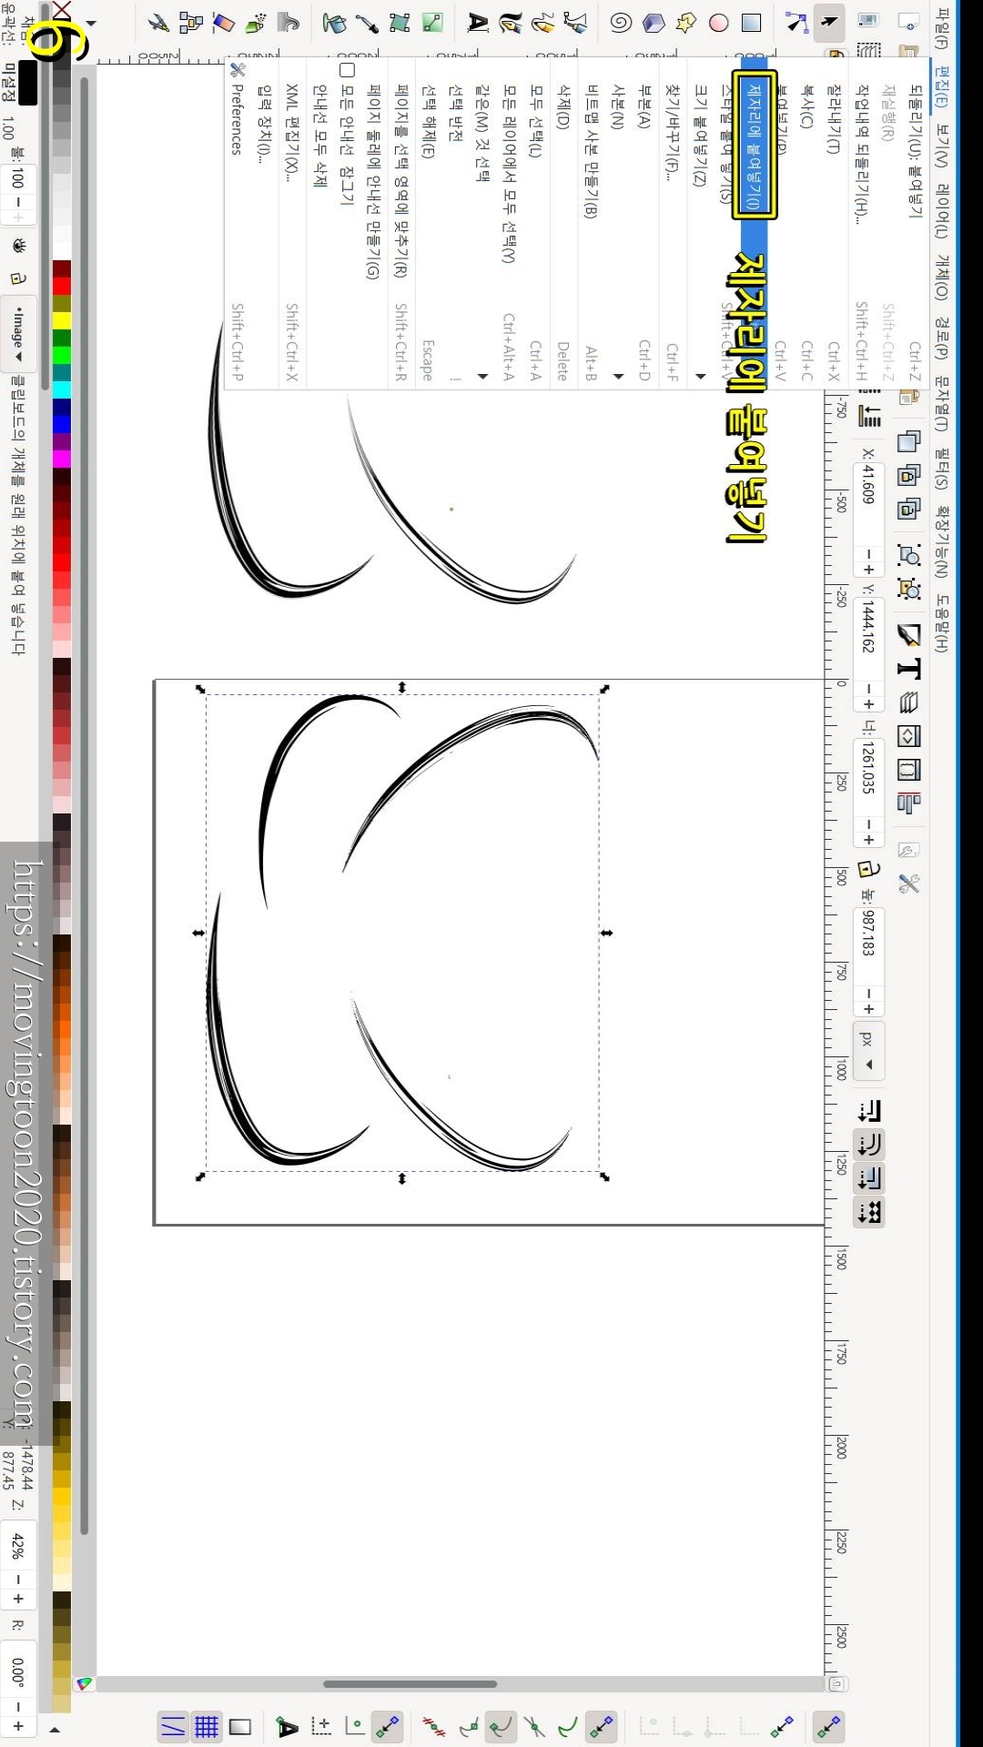Open the px units dropdown
Image resolution: width=983 pixels, height=1747 pixels.
pyautogui.click(x=868, y=1052)
